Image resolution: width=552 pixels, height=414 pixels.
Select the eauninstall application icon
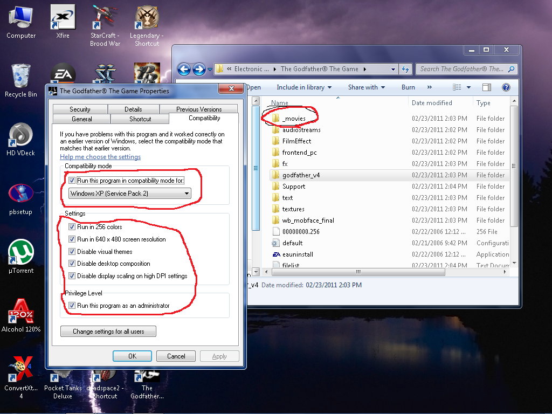276,254
